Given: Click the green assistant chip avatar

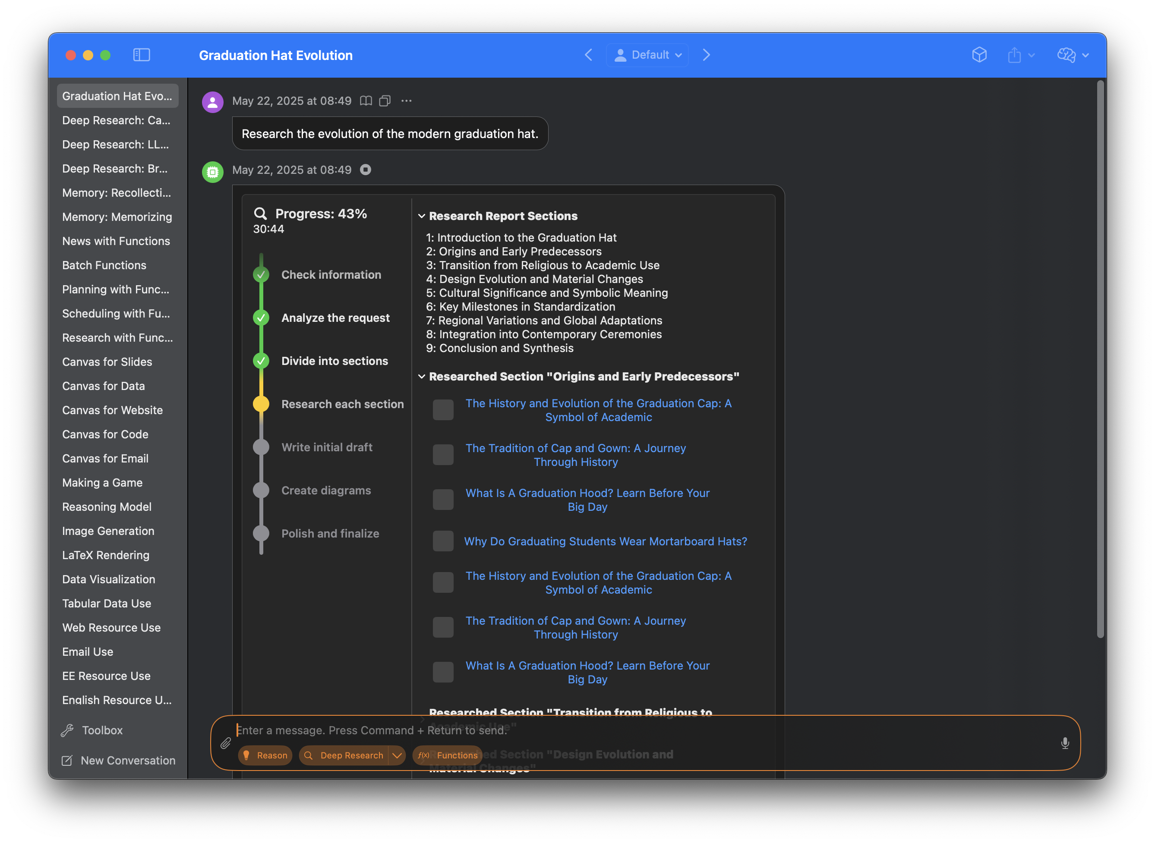Looking at the screenshot, I should point(213,172).
